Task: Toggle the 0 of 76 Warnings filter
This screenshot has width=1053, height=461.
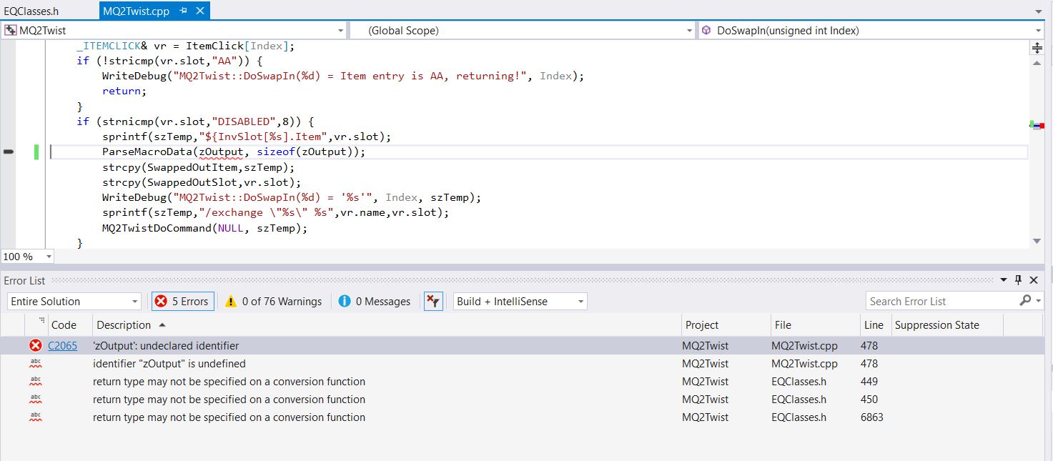Action: 273,302
